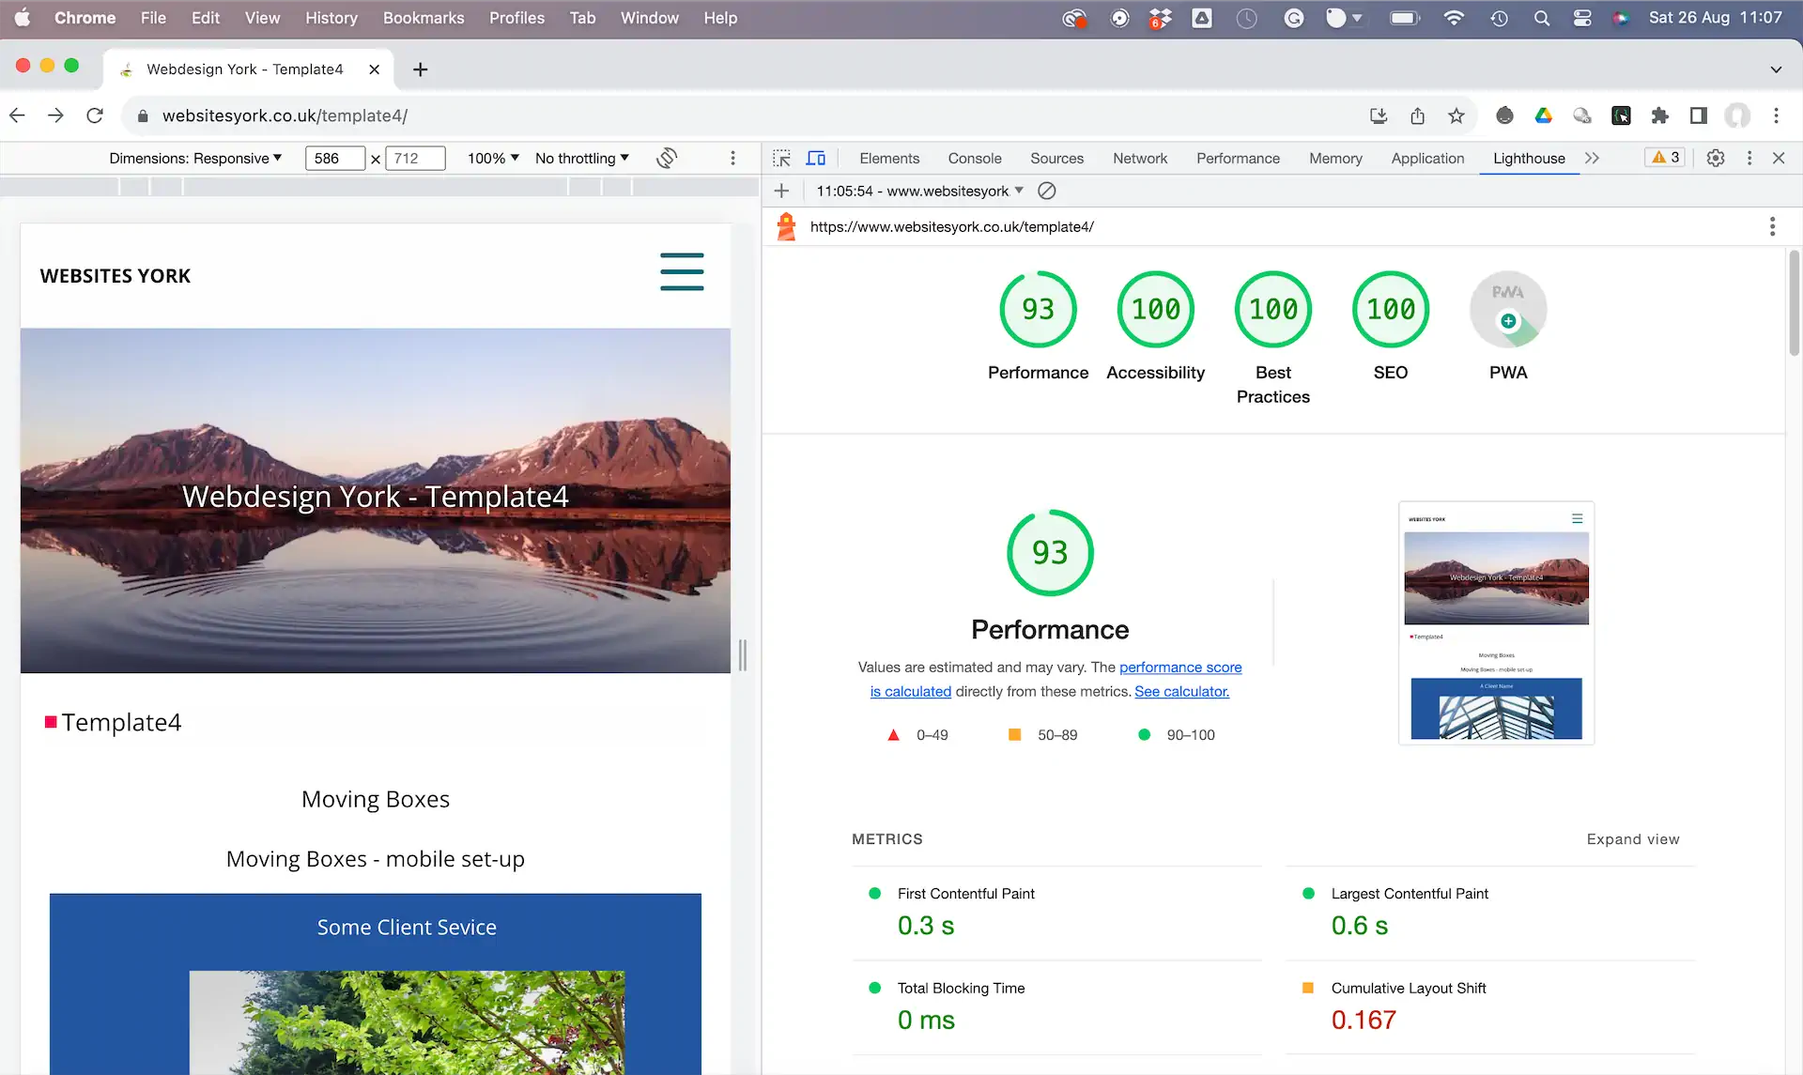Click the address bar URL
The height and width of the screenshot is (1075, 1803).
285,115
